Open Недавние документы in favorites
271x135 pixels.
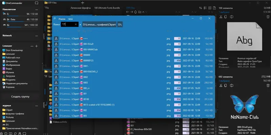pos(15,83)
